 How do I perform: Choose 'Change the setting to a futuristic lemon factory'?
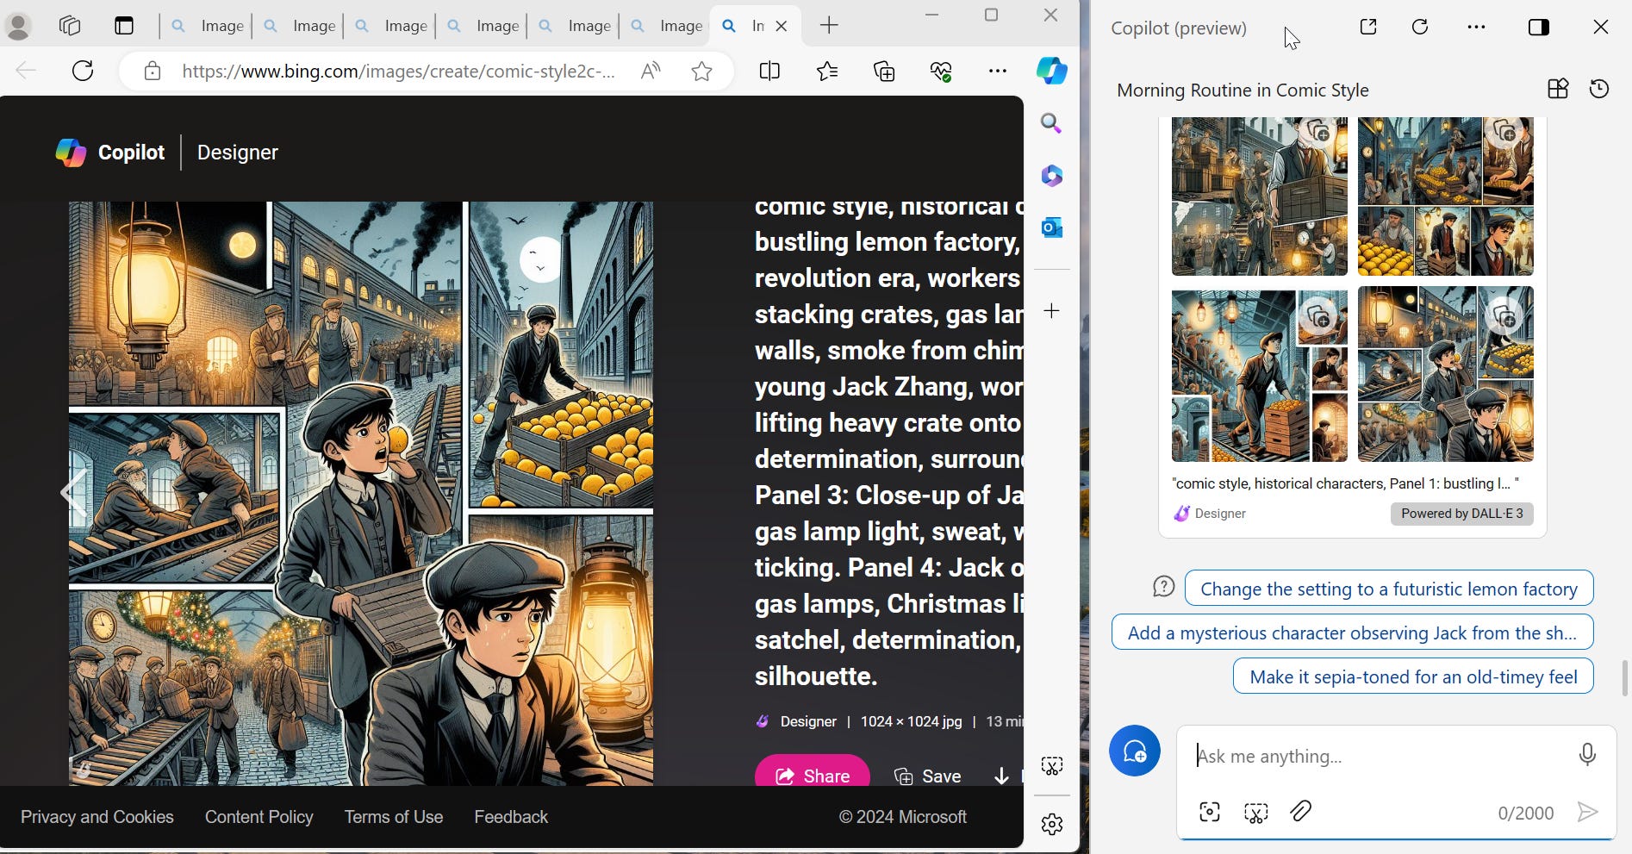pos(1389,589)
